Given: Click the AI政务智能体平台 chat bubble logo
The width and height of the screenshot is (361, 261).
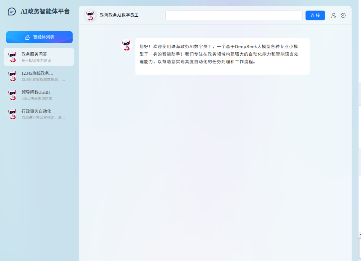Looking at the screenshot, I should [12, 12].
